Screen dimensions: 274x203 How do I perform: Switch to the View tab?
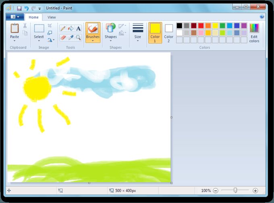52,17
